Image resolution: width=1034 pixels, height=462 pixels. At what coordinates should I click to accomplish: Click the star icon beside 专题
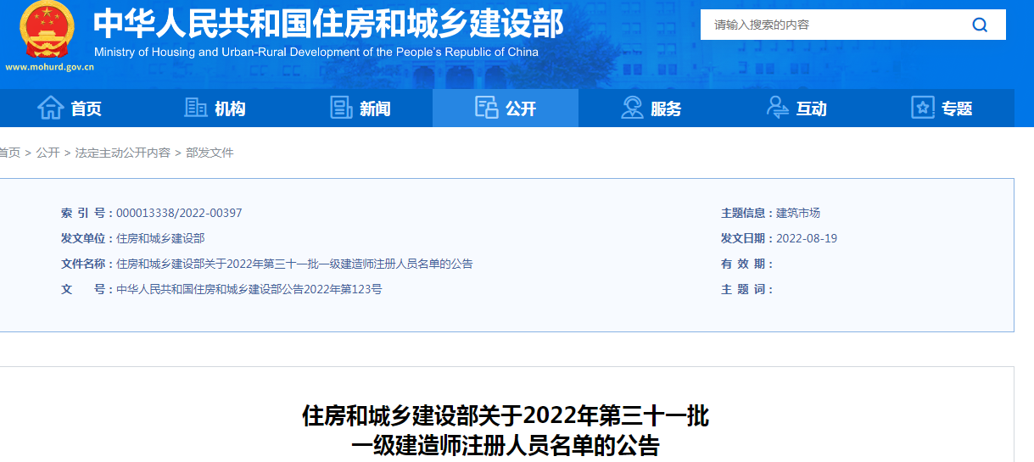click(922, 108)
